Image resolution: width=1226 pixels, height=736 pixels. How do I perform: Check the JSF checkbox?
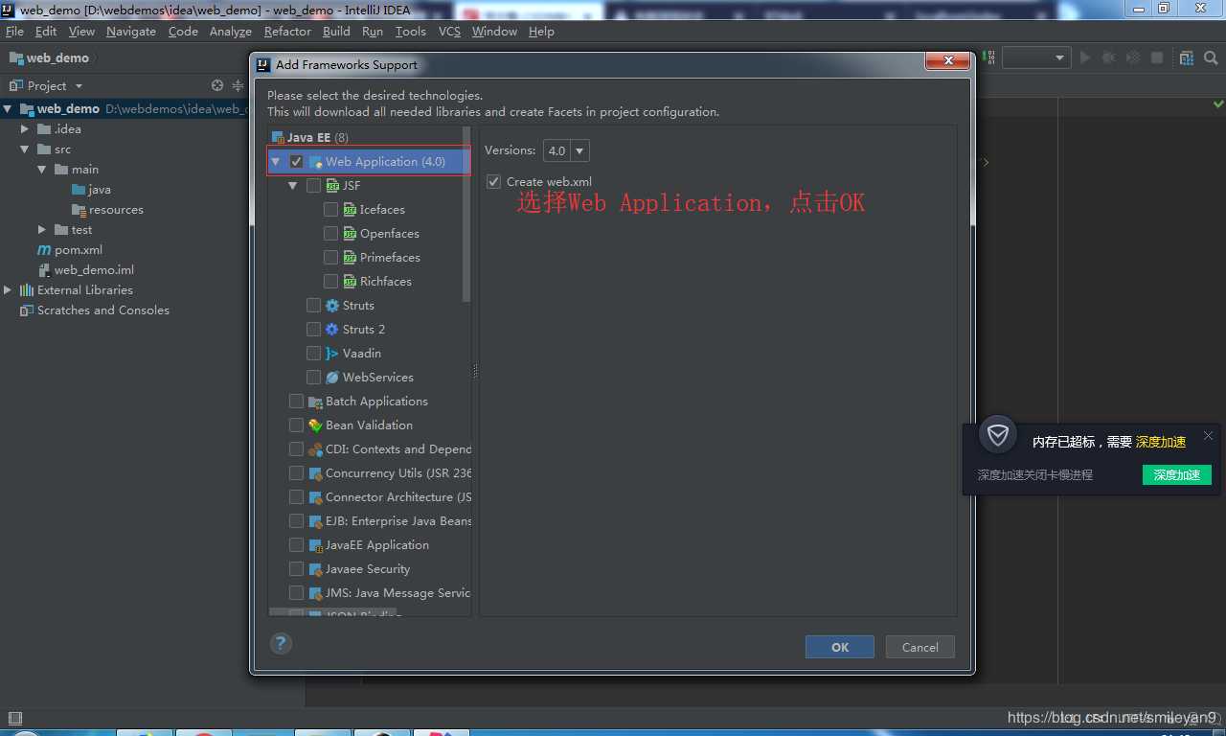click(x=313, y=186)
